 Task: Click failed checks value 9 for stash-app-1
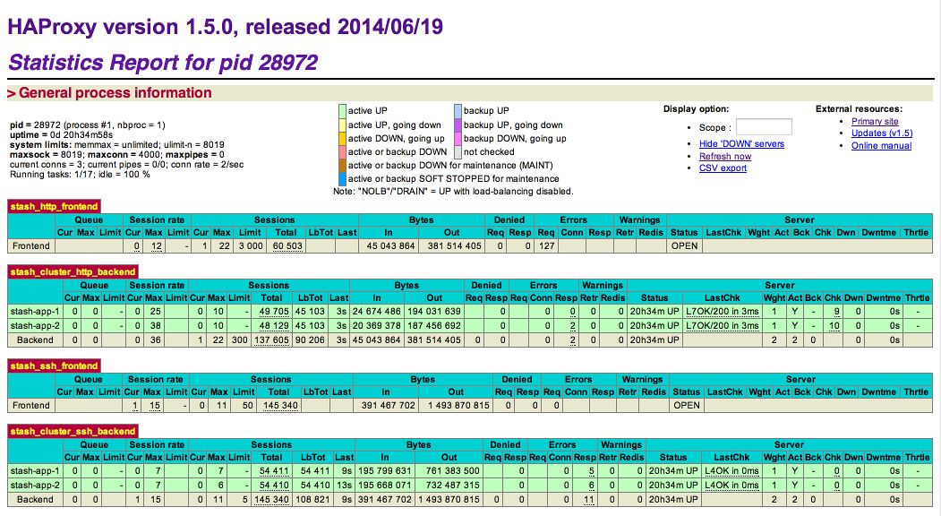[836, 311]
